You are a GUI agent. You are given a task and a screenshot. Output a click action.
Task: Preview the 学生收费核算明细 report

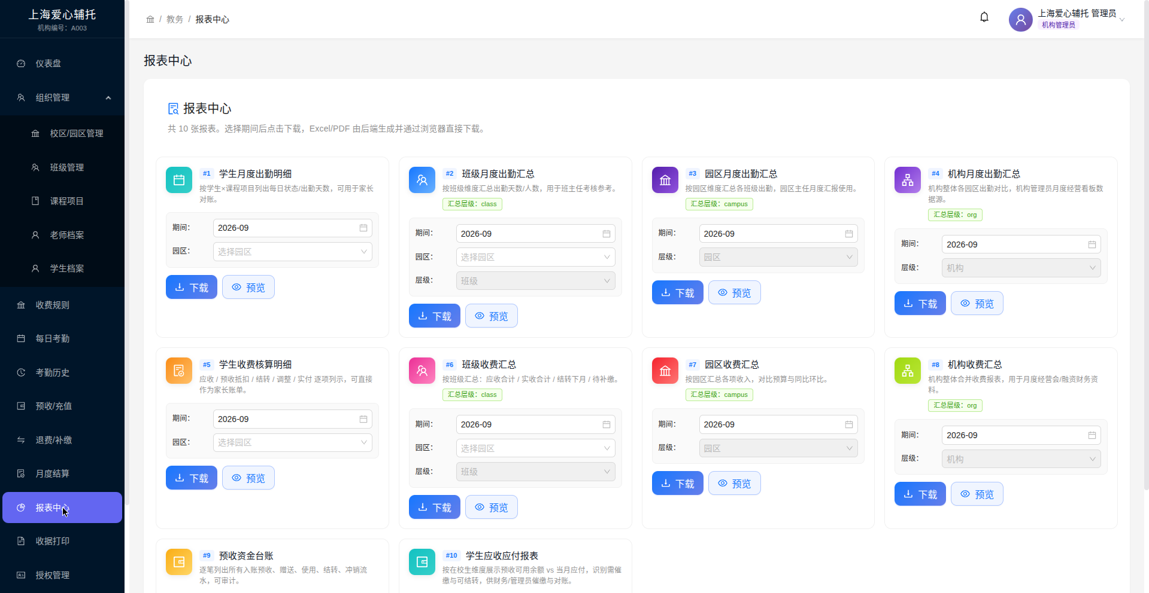pos(248,478)
